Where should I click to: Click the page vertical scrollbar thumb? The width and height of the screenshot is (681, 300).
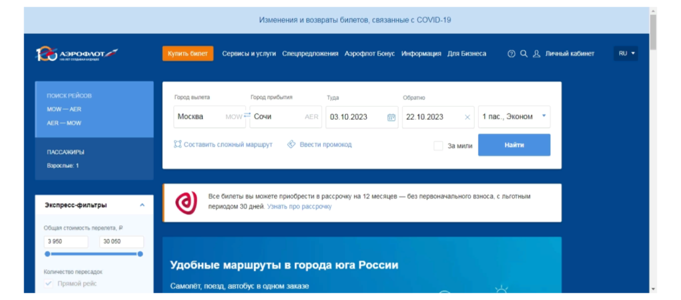click(653, 32)
